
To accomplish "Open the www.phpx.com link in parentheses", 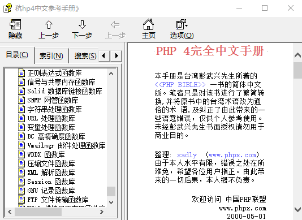I will point(232,155).
